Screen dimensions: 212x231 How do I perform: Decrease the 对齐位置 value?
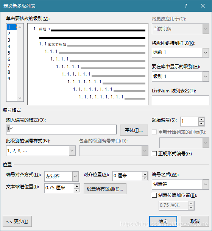[x=145, y=178]
